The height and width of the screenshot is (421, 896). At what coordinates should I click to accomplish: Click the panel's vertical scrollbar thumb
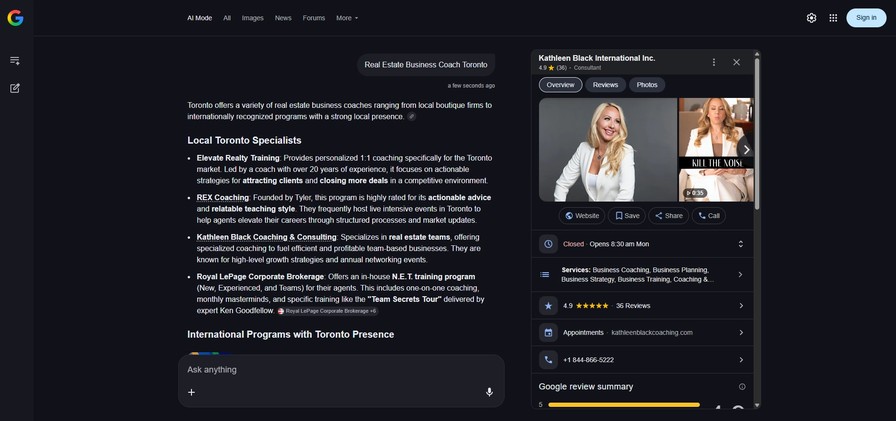[x=757, y=134]
